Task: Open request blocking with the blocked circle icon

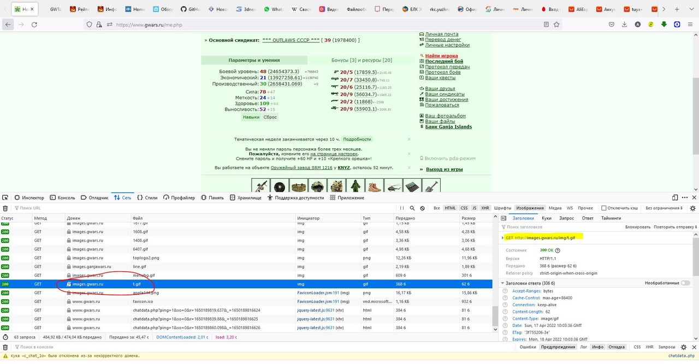Action: [x=422, y=208]
